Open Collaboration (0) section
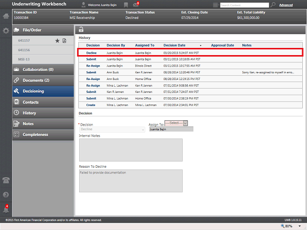This screenshot has width=307, height=230. coord(43,69)
